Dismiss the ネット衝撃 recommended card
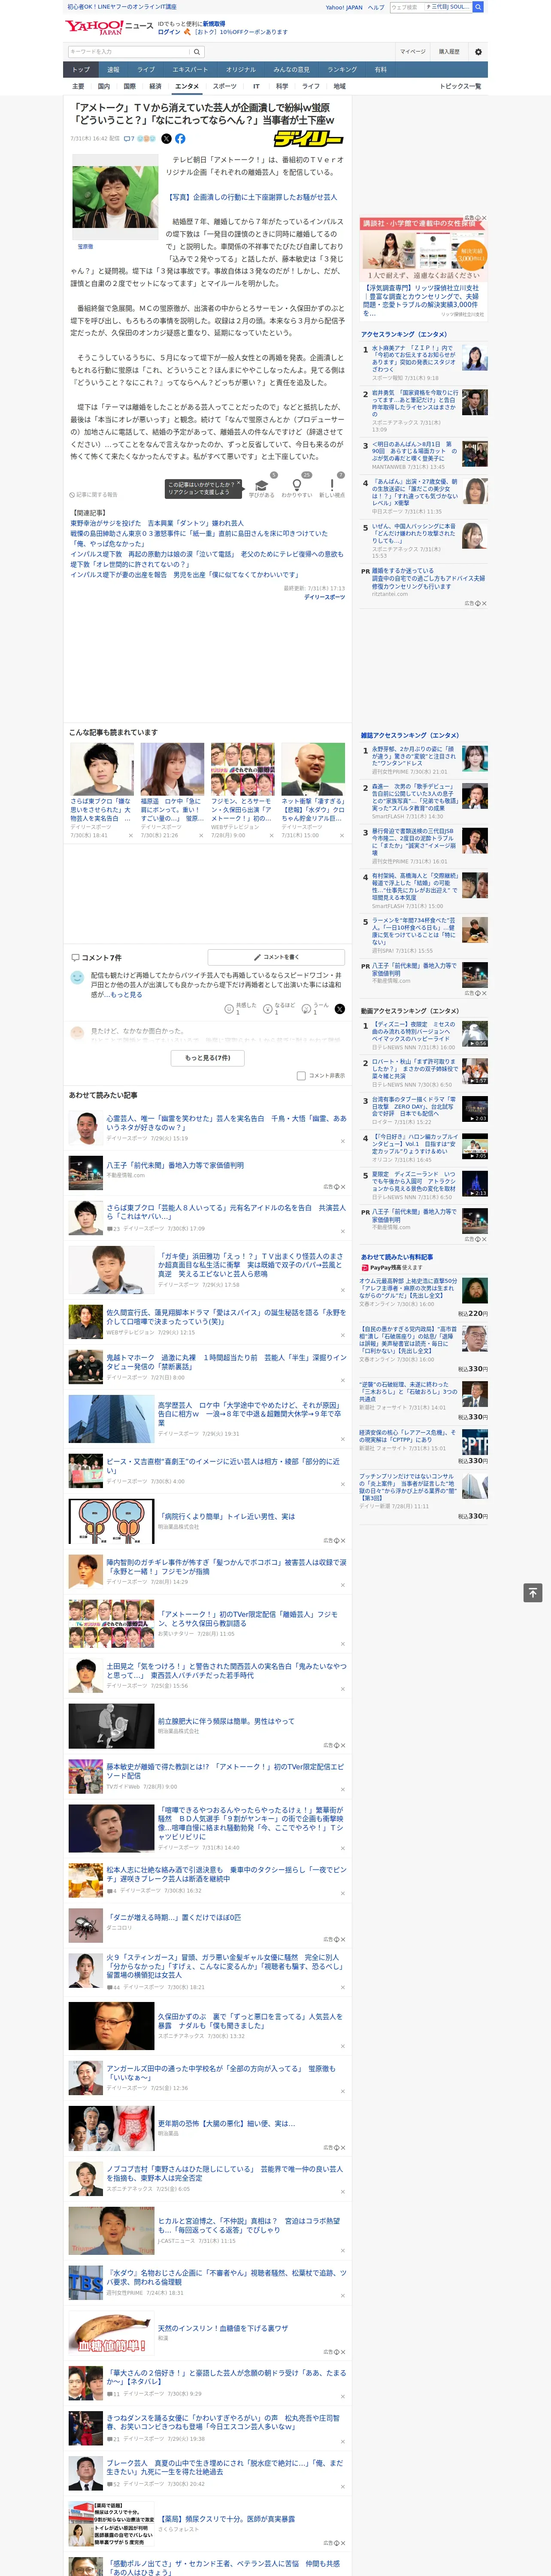The image size is (551, 2576). tap(342, 835)
